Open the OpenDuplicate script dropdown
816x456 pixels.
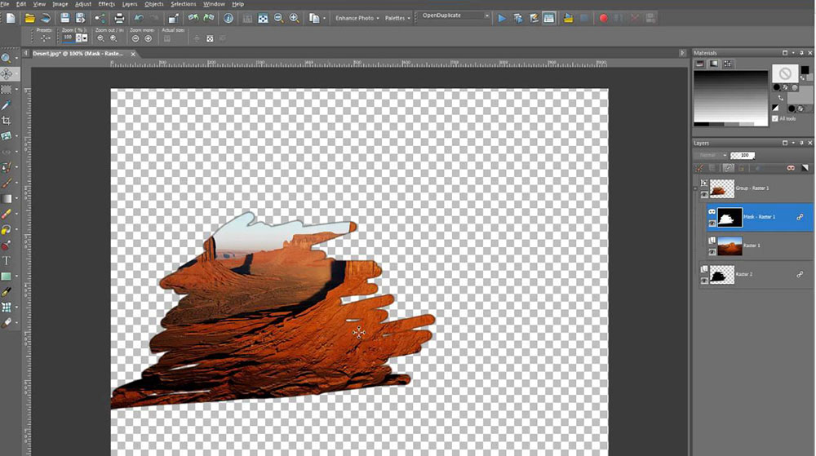[x=486, y=15]
